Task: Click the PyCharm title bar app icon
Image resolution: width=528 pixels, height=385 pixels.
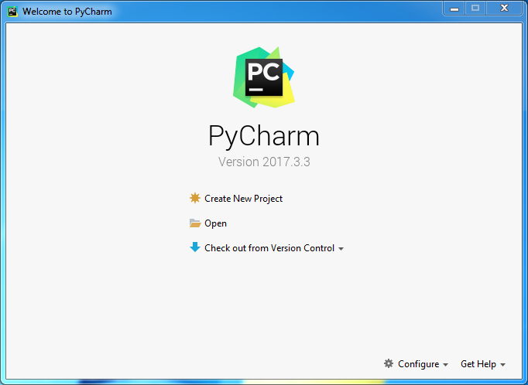Action: pos(12,12)
